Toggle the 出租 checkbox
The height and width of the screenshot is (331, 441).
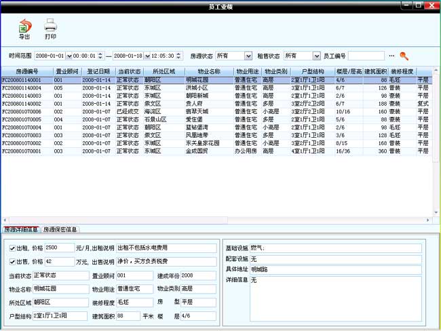pos(12,248)
